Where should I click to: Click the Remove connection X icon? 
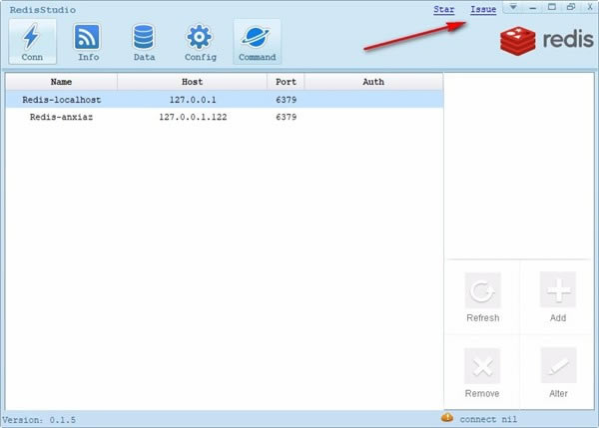click(482, 366)
